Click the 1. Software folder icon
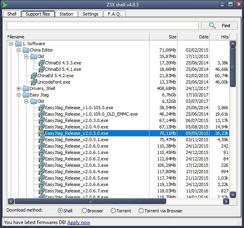 tap(18, 44)
